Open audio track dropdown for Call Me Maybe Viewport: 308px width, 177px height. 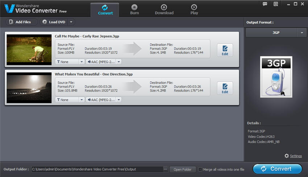coord(118,62)
